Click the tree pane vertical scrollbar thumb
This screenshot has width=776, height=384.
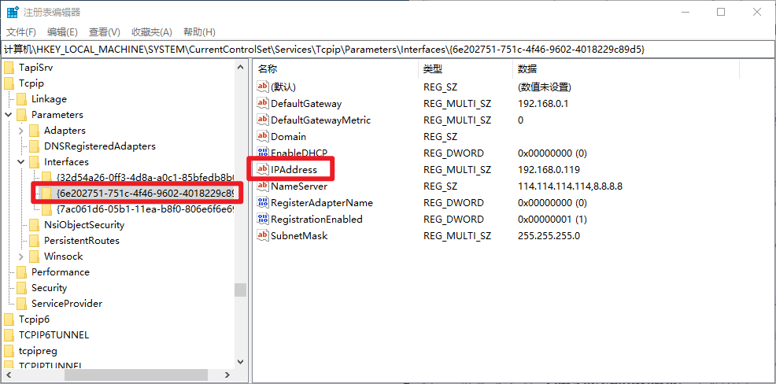coord(241,290)
